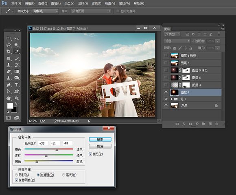Click the 确定 button
The image size is (236, 195).
(x=100, y=139)
